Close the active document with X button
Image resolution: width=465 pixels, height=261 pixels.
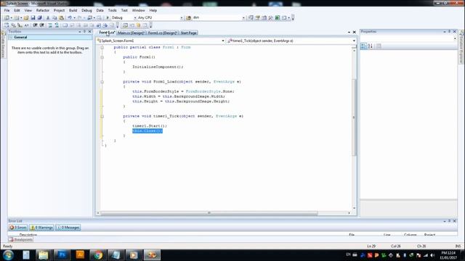(x=354, y=32)
